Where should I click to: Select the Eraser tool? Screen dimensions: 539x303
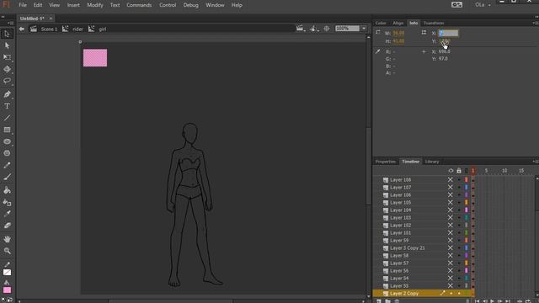point(7,226)
